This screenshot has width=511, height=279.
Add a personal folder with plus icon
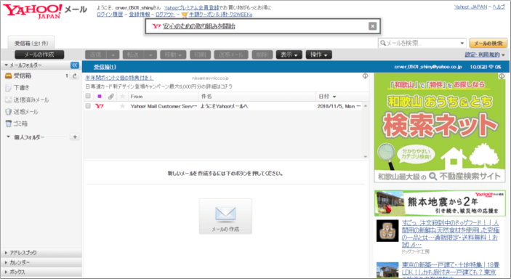click(75, 137)
